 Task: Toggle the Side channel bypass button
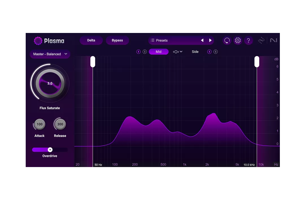tap(209, 52)
